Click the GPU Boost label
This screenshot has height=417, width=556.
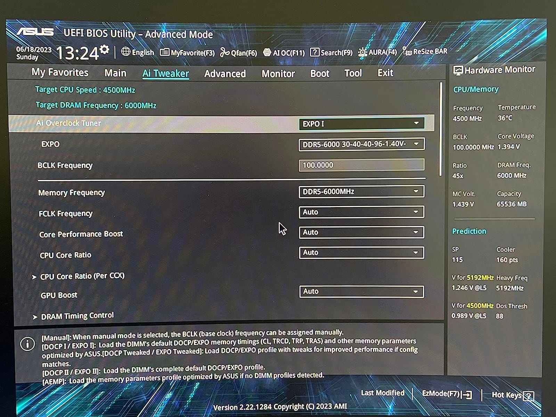(x=59, y=295)
